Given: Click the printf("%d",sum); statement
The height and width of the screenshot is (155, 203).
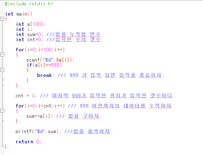Looking at the screenshot, I should pos(38,132).
